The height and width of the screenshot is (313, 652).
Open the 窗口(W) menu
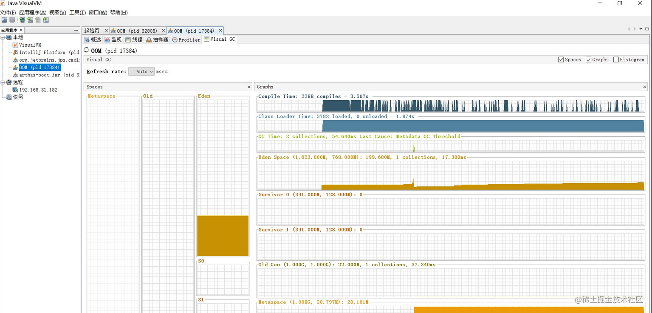(x=98, y=13)
